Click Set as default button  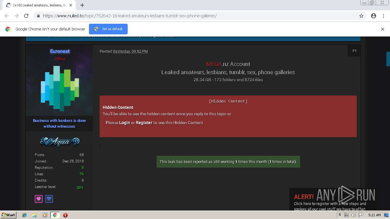pyautogui.click(x=108, y=29)
